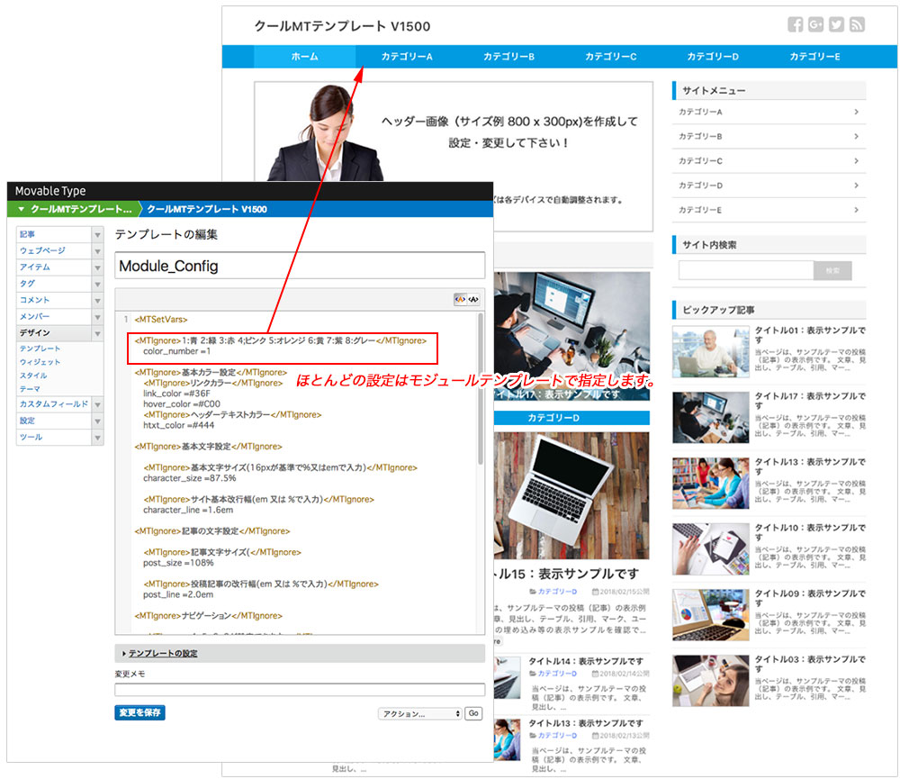Click the ル15：表示サンプルです article heading

point(566,574)
